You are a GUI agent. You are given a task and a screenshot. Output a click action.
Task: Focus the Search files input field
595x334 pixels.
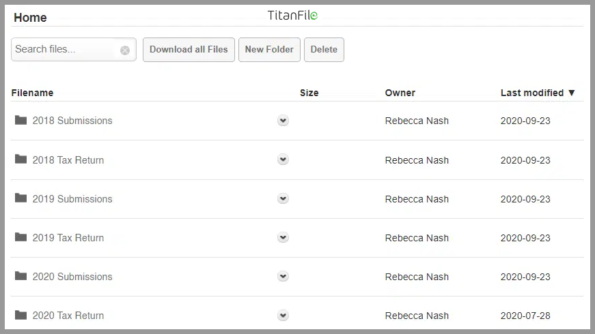(64, 49)
